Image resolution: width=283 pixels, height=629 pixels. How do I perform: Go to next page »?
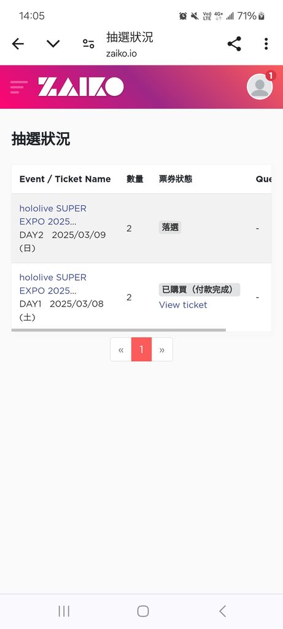click(162, 350)
